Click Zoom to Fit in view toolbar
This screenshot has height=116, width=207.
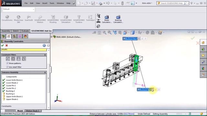104,33
